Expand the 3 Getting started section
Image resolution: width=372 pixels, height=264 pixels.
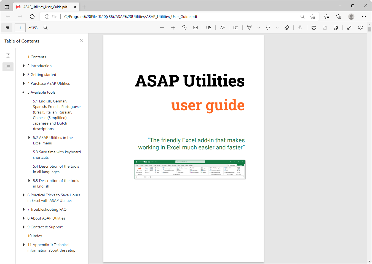click(x=24, y=75)
